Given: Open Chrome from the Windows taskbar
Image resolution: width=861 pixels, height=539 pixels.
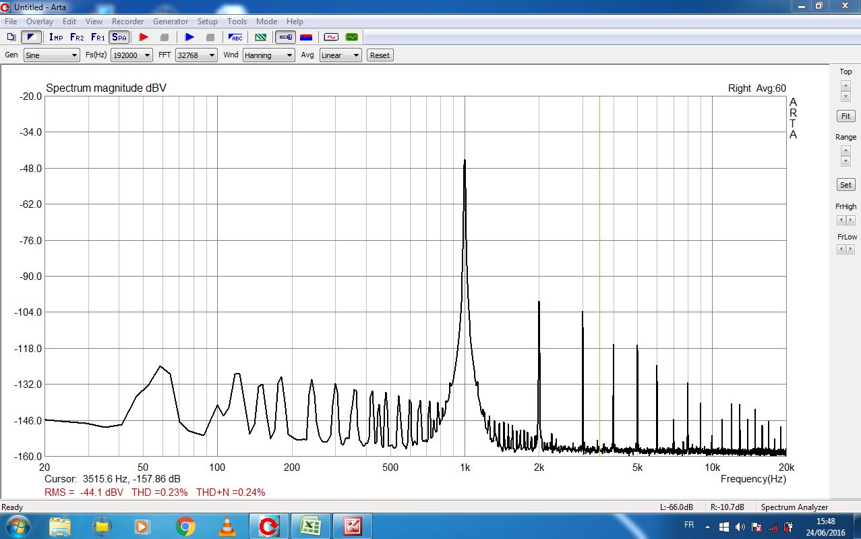Looking at the screenshot, I should pos(185,526).
